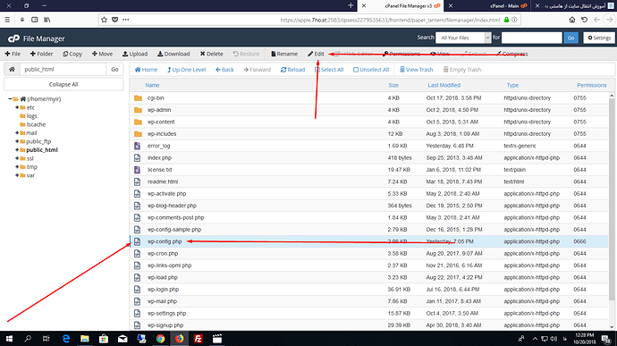Image resolution: width=617 pixels, height=346 pixels.
Task: Click Edit in the toolbar
Action: (x=316, y=54)
